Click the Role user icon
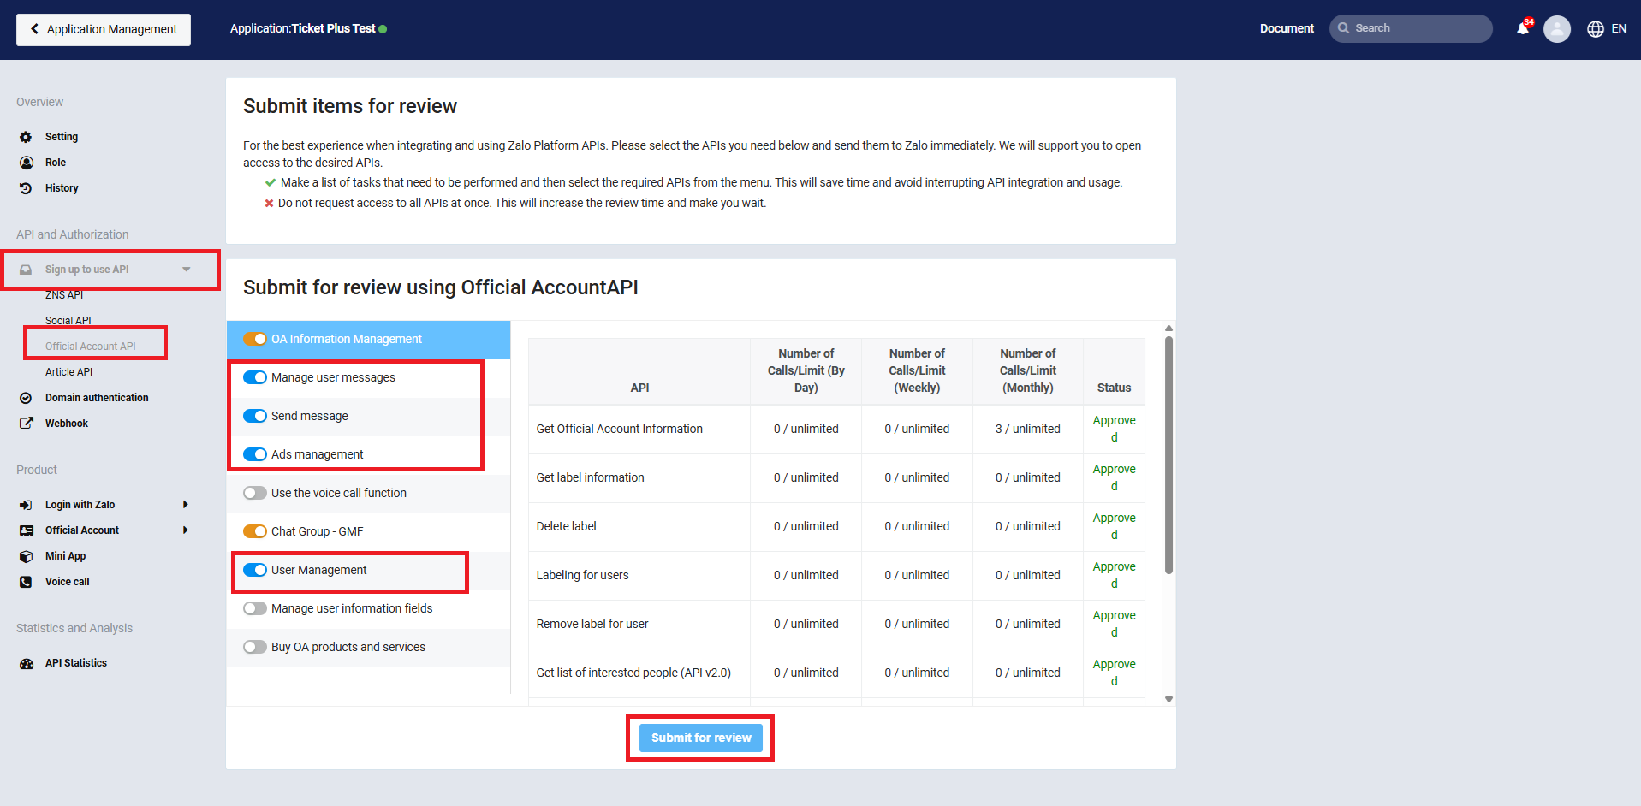Viewport: 1641px width, 806px height. (x=27, y=163)
